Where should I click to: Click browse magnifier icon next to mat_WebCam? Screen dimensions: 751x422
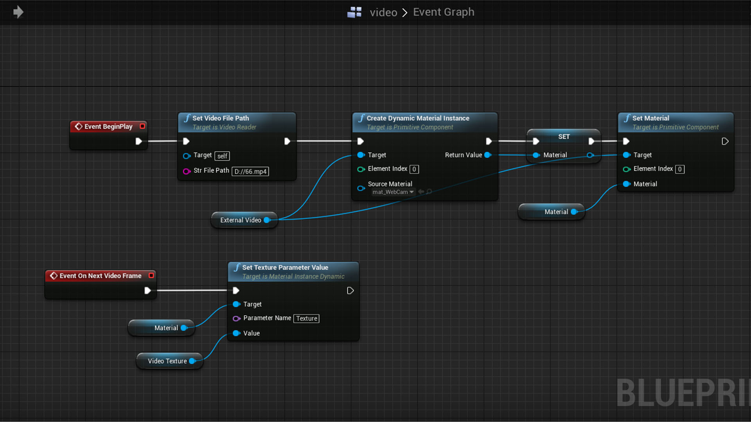[429, 191]
